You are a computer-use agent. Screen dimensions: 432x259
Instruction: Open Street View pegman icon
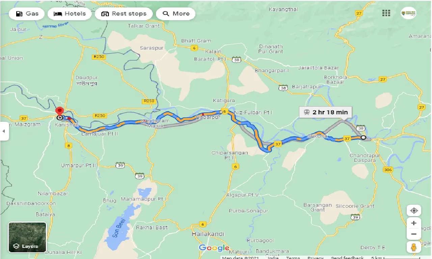click(414, 247)
